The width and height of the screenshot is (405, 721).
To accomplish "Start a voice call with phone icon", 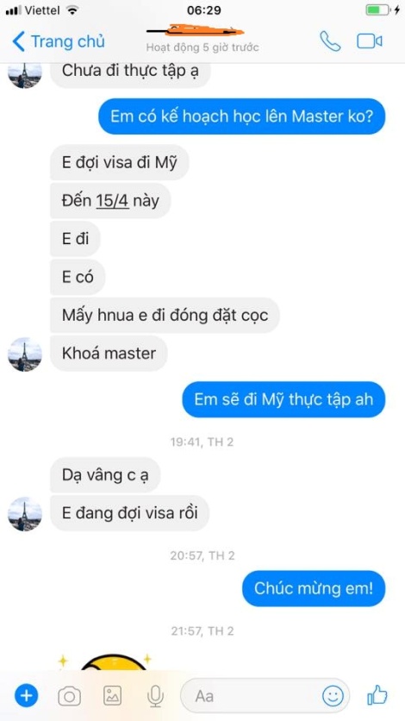I will click(x=330, y=41).
